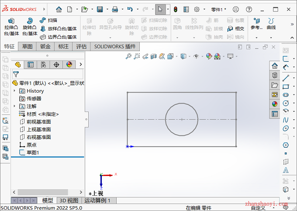Click Zoom to Fit in view toolbar
Image resolution: width=297 pixels, height=211 pixels.
[128, 56]
